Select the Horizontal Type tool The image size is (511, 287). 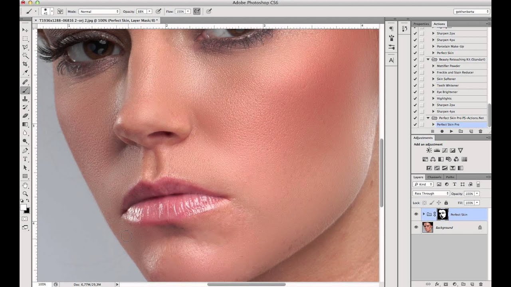click(x=25, y=159)
